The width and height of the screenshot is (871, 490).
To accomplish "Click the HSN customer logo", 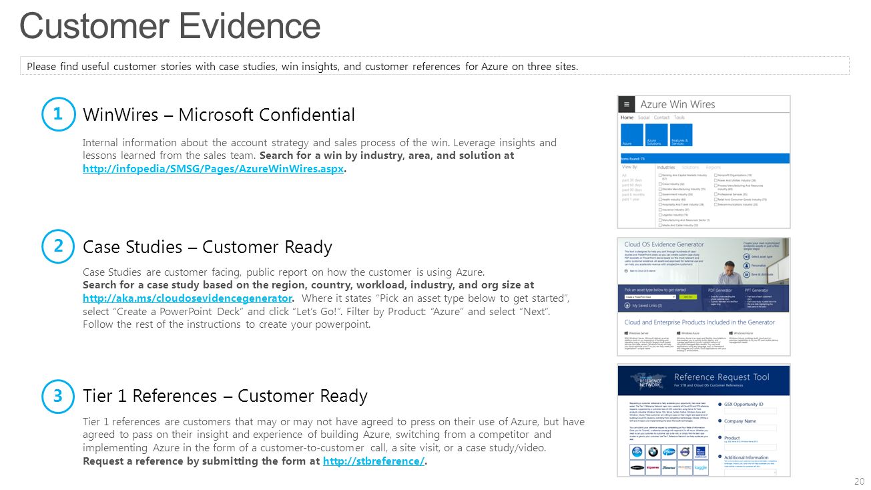I will click(637, 452).
